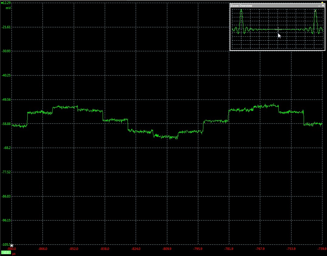Click the x1.0 time axis zoom button
The height and width of the screenshot is (256, 327).
pyautogui.click(x=6, y=253)
